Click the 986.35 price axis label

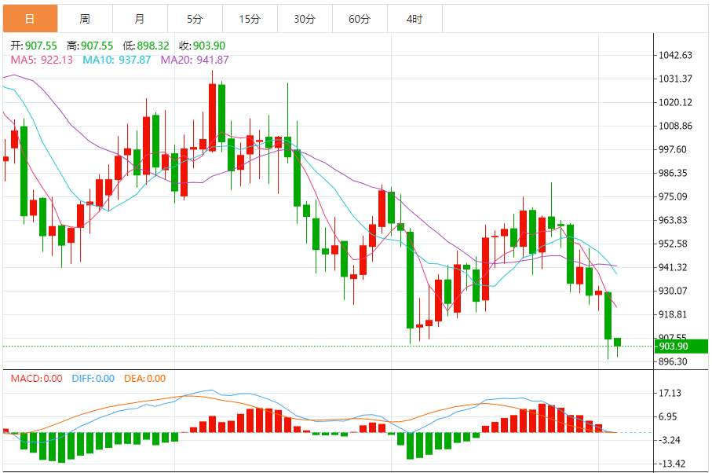[x=673, y=173]
